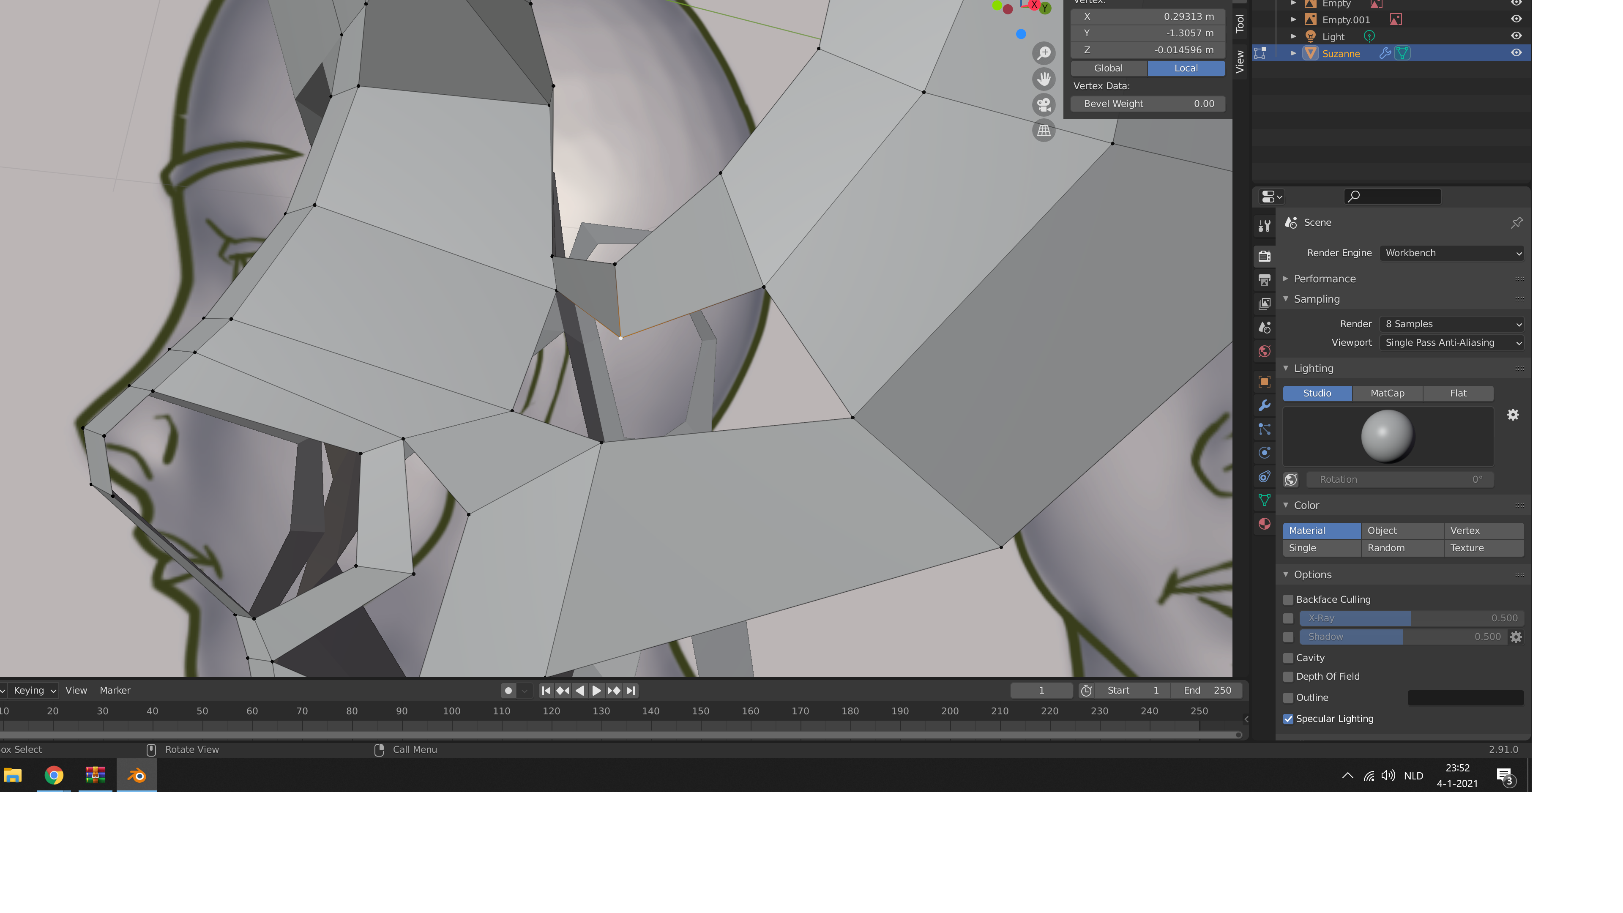Open studio light settings gear icon
The image size is (1623, 913).
pyautogui.click(x=1513, y=415)
